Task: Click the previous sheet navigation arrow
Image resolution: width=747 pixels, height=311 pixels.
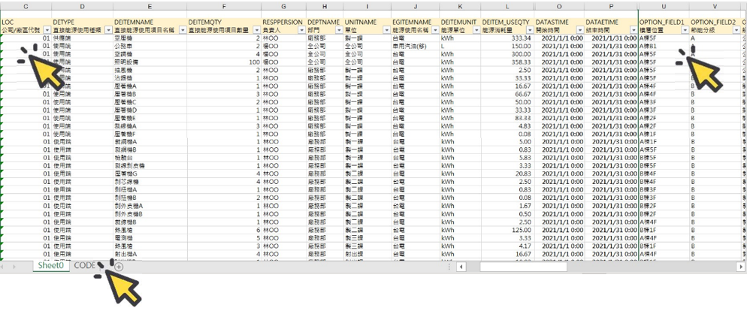Action: pos(5,267)
